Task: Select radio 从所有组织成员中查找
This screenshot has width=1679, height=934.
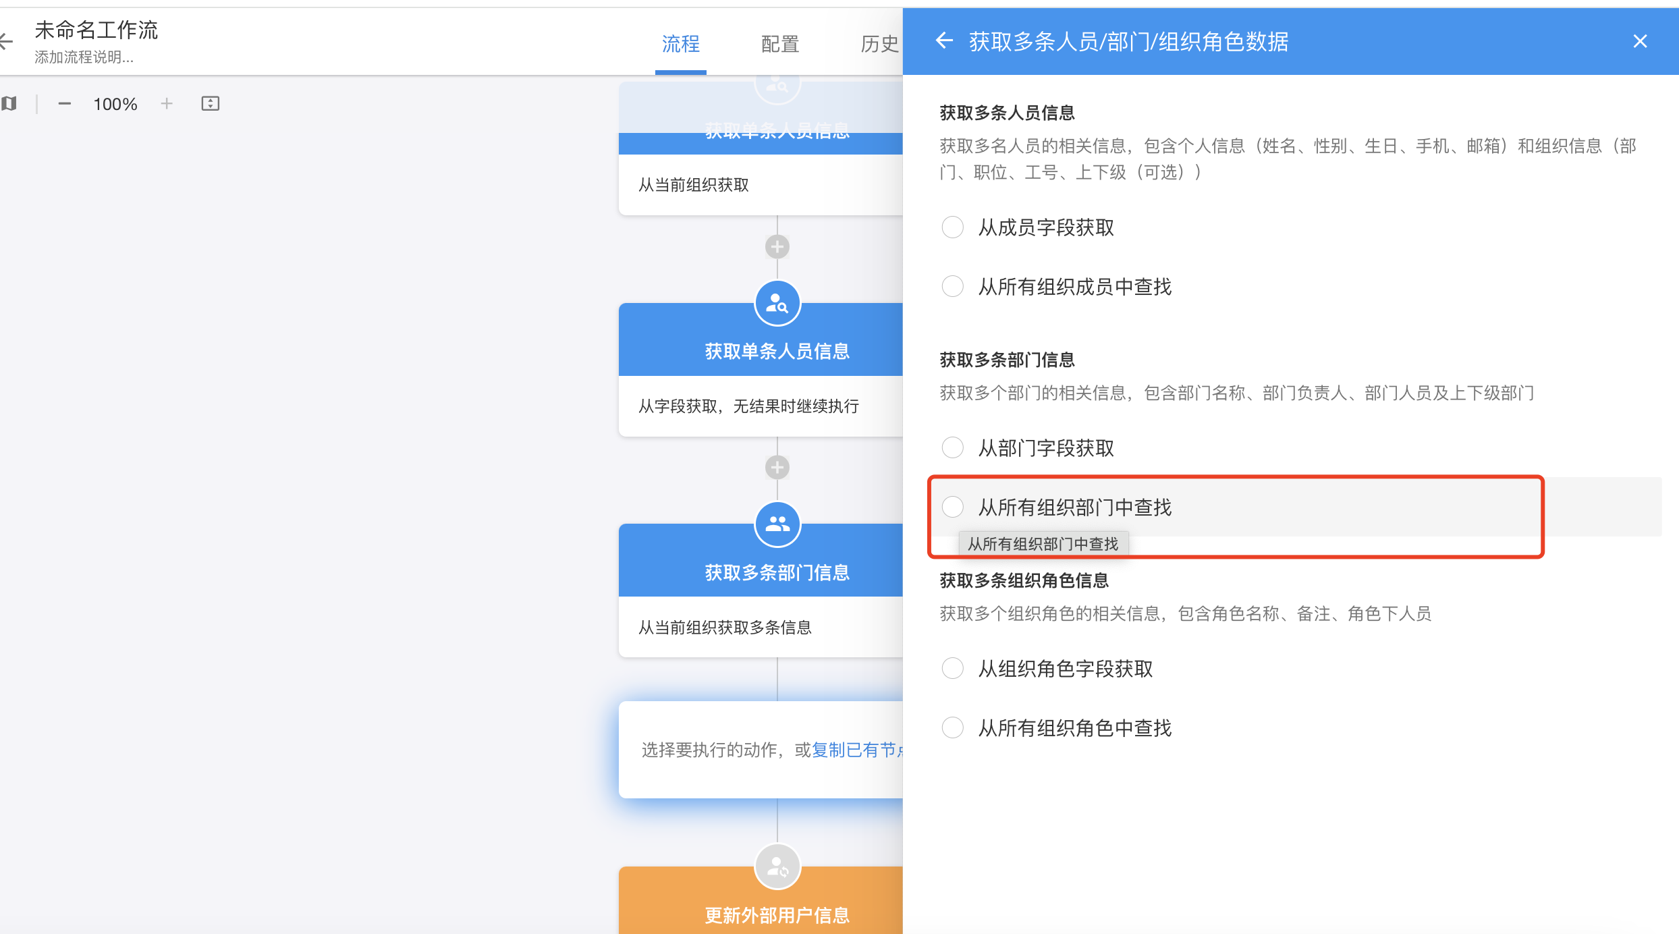Action: click(x=952, y=286)
